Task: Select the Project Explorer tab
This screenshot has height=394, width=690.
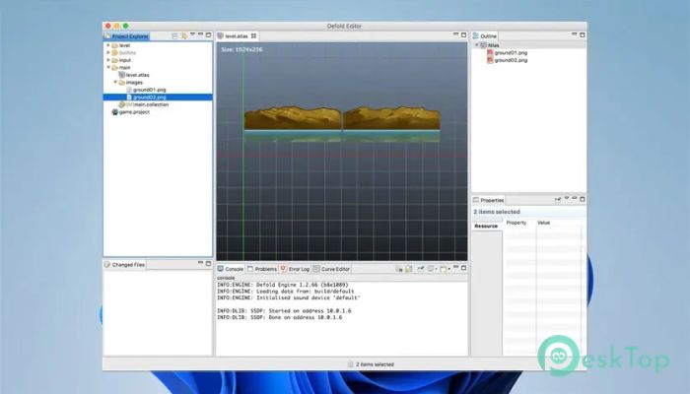Action: pos(127,36)
